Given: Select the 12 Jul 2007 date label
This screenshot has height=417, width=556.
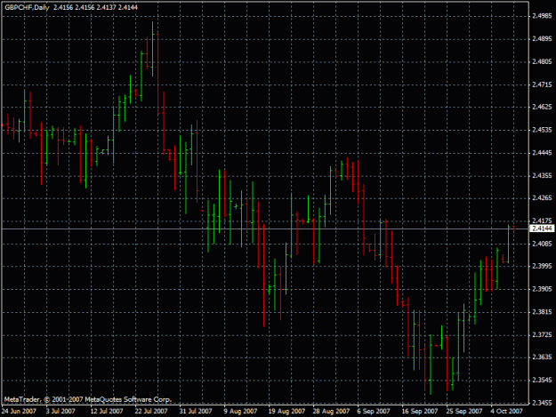Looking at the screenshot, I should [x=107, y=411].
